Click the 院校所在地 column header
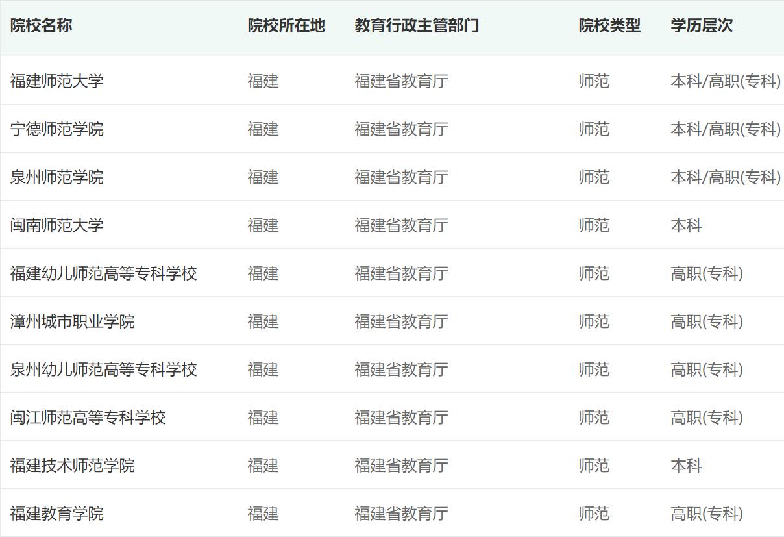The image size is (784, 537). 286,26
